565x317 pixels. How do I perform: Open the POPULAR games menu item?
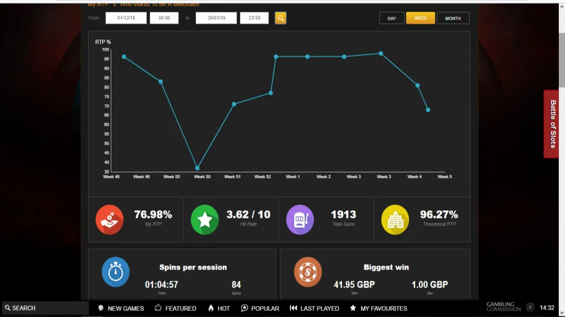click(260, 309)
